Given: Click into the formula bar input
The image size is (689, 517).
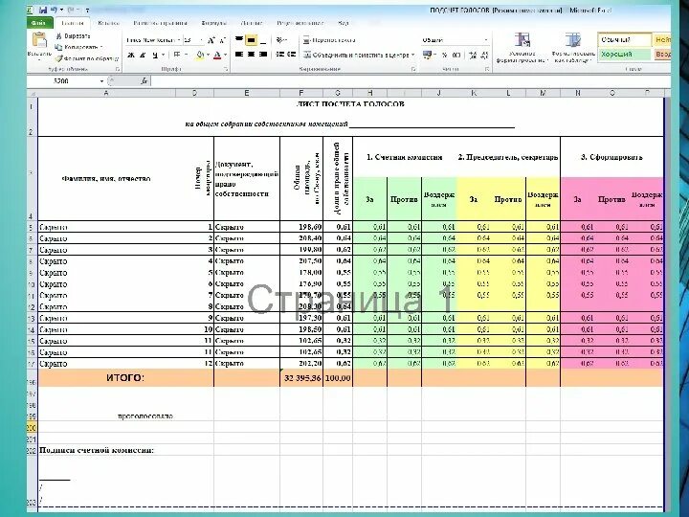Looking at the screenshot, I should tap(409, 80).
